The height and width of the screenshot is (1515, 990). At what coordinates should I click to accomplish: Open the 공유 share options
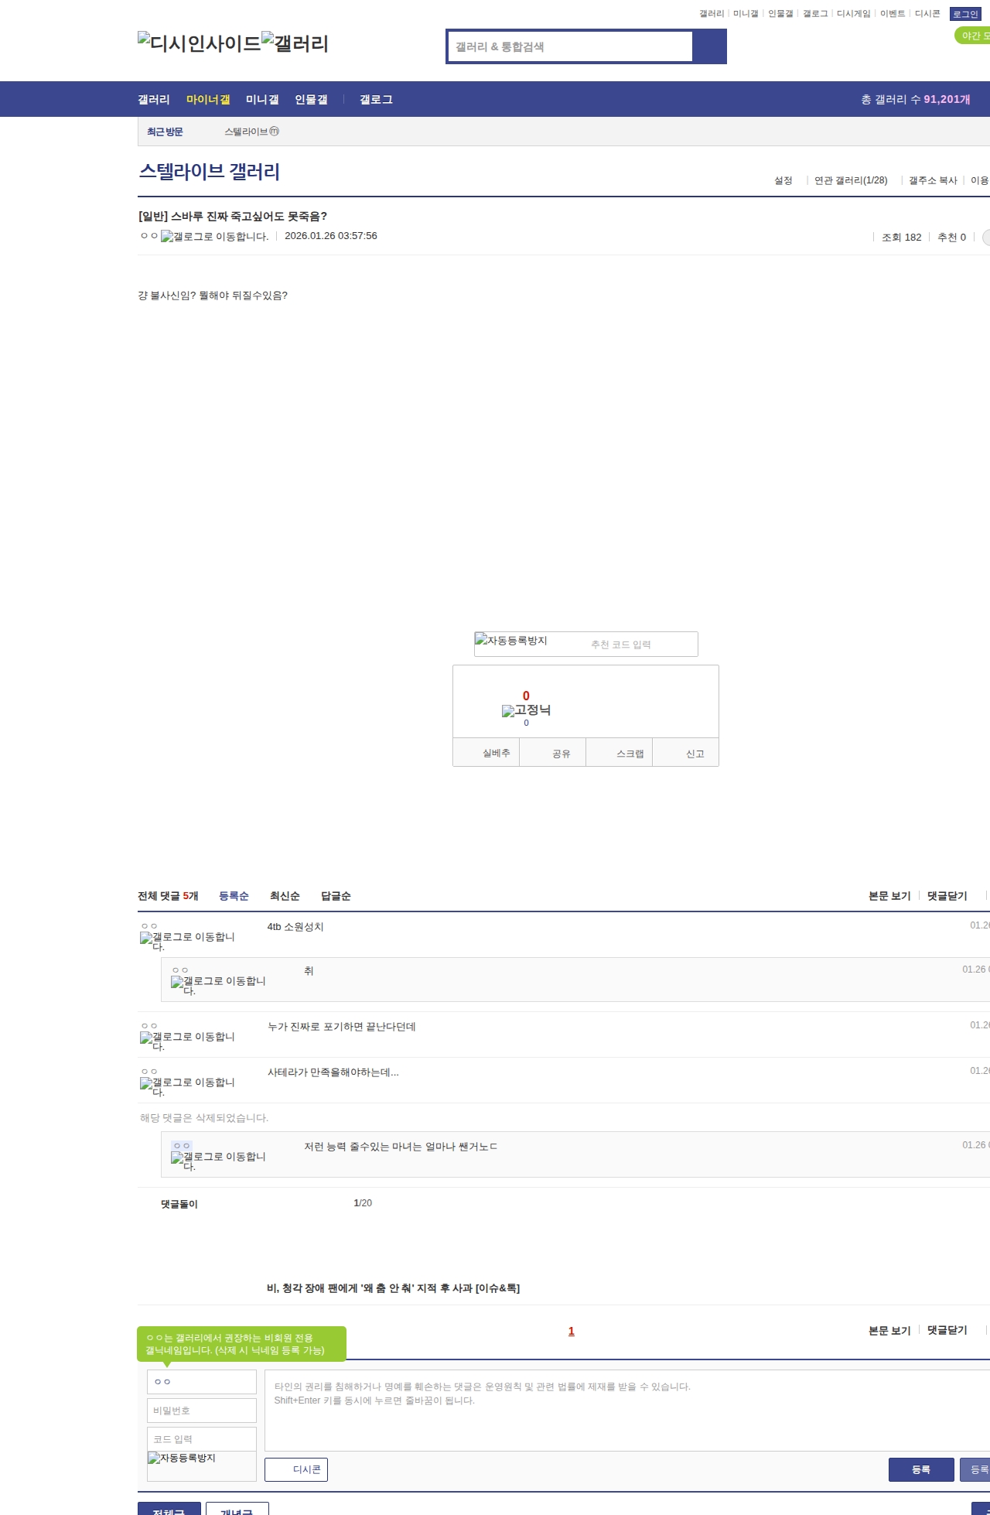(561, 754)
